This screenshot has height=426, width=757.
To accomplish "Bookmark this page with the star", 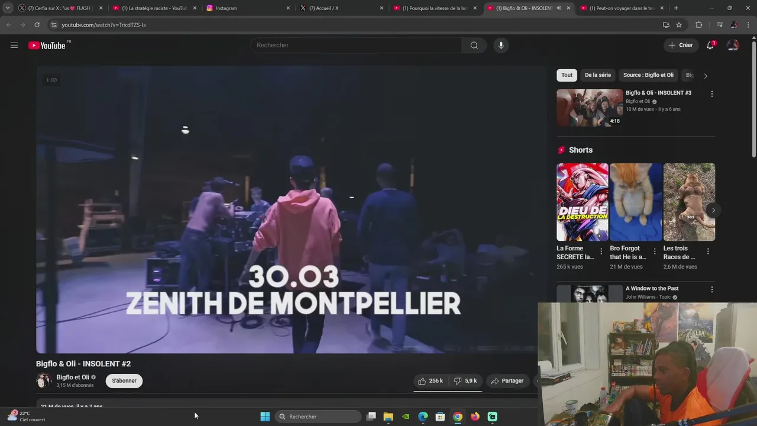I will point(679,25).
